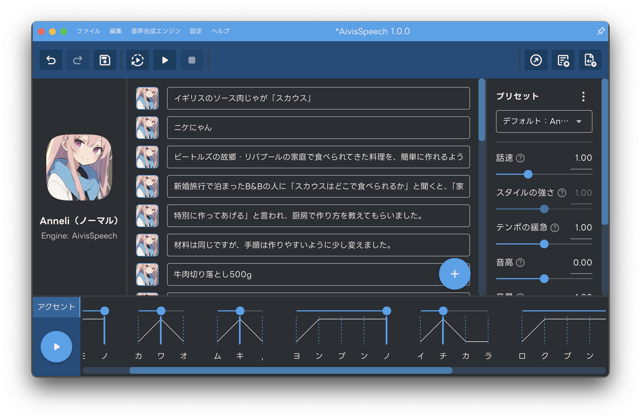This screenshot has height=419, width=641.
Task: Click the export-all-audio list icon
Action: pos(563,60)
